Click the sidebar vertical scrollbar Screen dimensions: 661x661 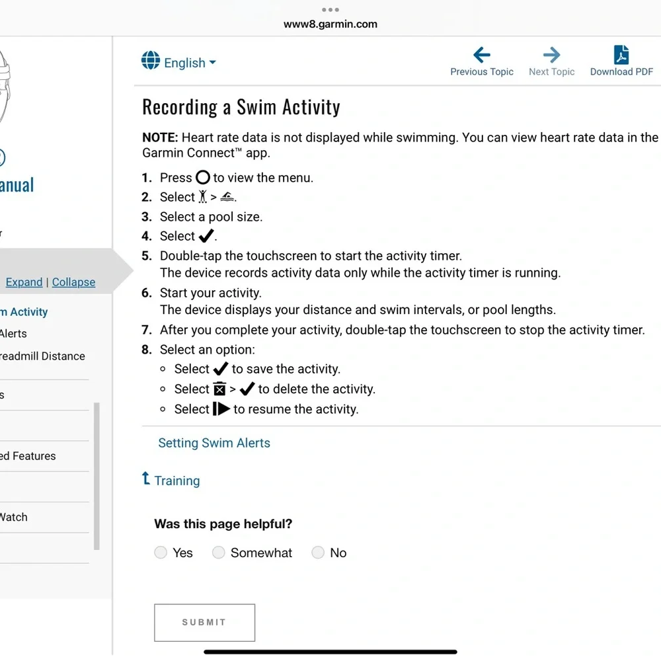point(97,476)
